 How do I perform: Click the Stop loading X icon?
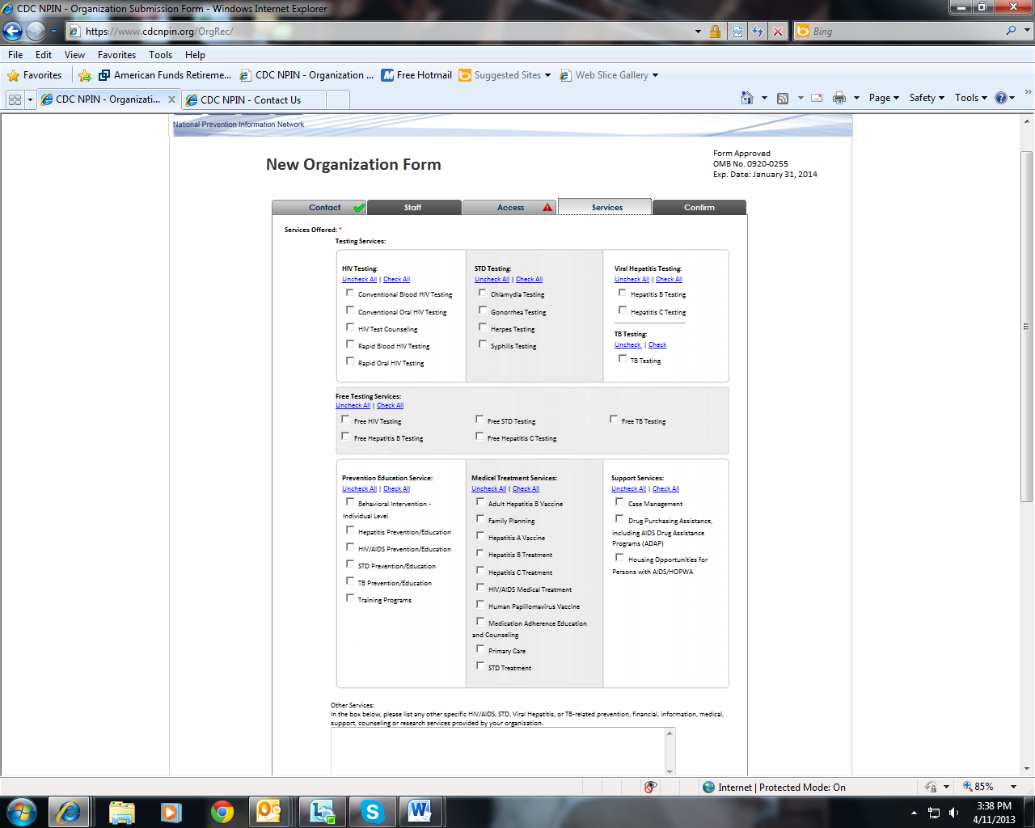(x=778, y=32)
